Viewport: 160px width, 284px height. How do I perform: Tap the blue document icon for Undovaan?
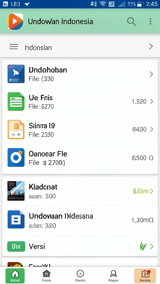[x=16, y=219]
